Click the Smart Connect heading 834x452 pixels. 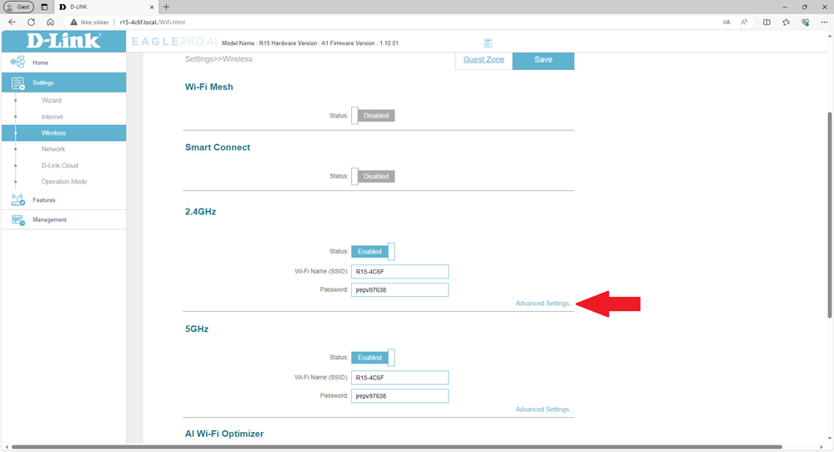pos(217,148)
